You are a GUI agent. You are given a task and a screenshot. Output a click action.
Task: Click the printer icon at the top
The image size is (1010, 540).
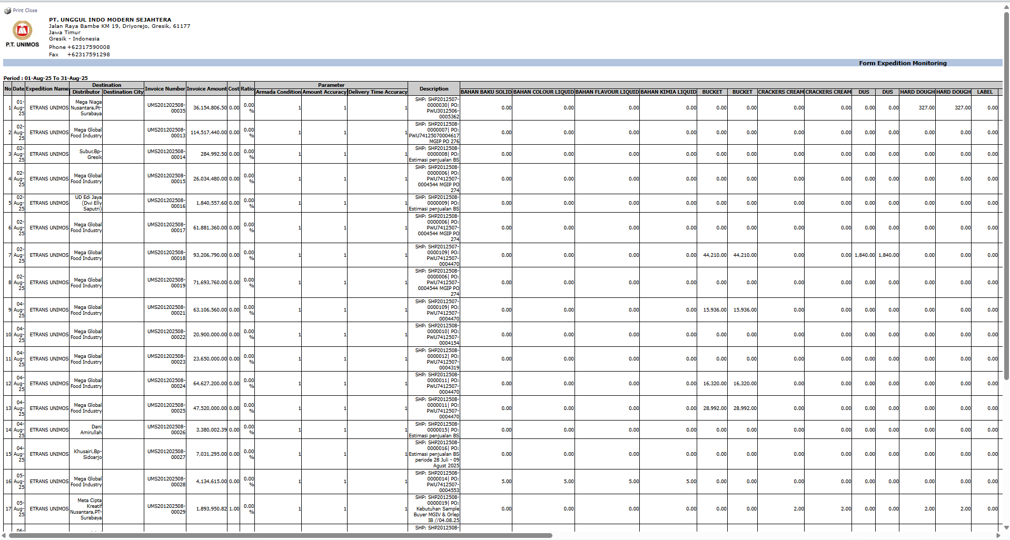[7, 11]
